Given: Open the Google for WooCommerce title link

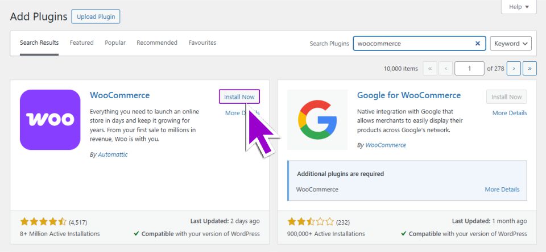Looking at the screenshot, I should [x=409, y=95].
